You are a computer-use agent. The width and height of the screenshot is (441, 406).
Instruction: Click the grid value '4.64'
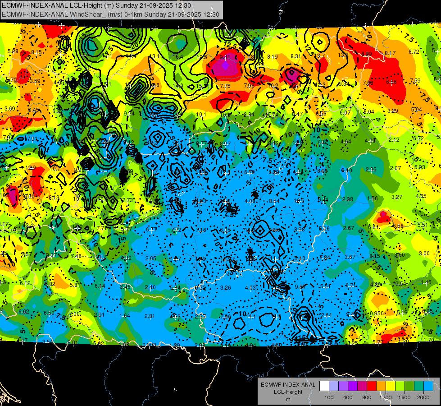pos(346,142)
